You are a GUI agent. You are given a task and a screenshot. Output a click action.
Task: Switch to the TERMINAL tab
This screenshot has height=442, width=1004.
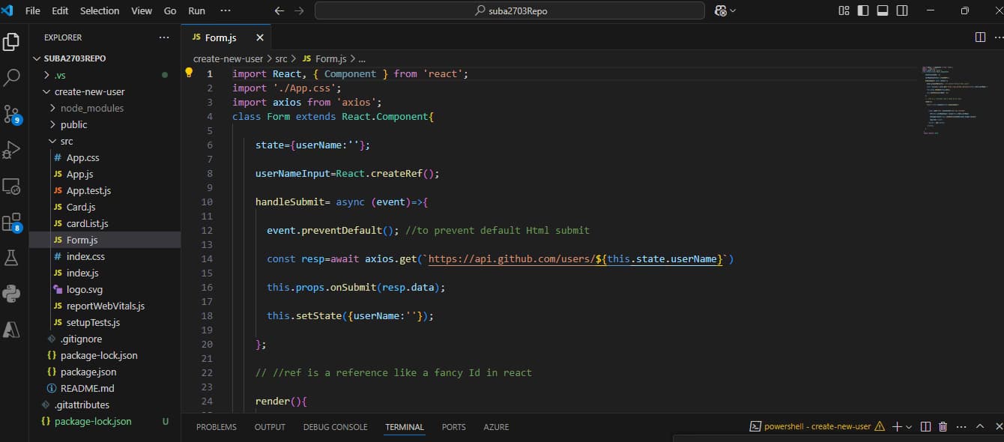404,426
